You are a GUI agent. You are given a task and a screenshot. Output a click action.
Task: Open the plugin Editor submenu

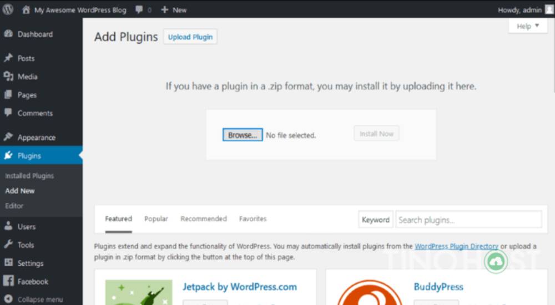pyautogui.click(x=14, y=206)
